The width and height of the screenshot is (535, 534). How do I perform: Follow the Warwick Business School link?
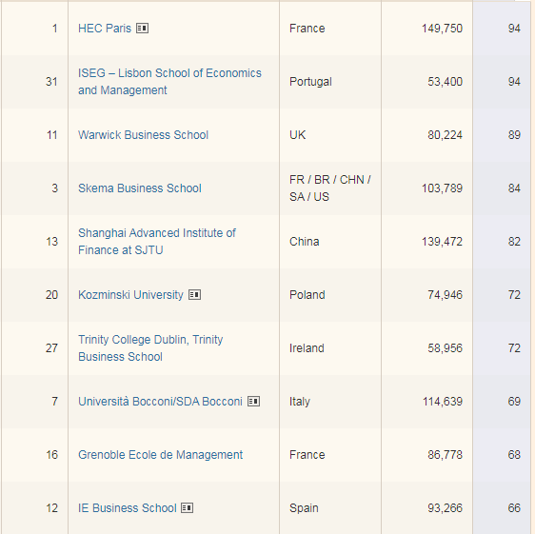click(143, 135)
